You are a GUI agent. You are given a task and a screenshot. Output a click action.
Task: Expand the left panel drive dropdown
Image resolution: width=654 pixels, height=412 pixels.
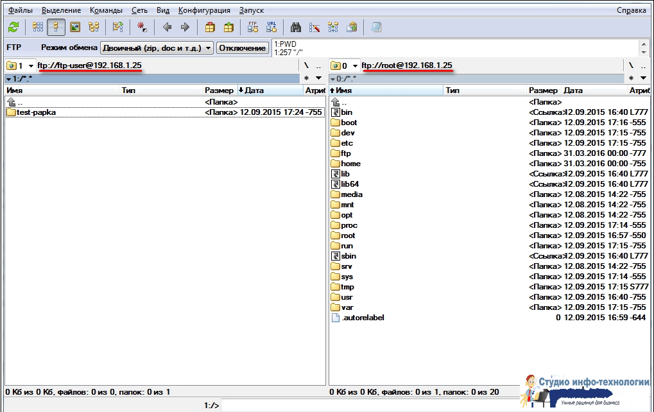pos(31,66)
